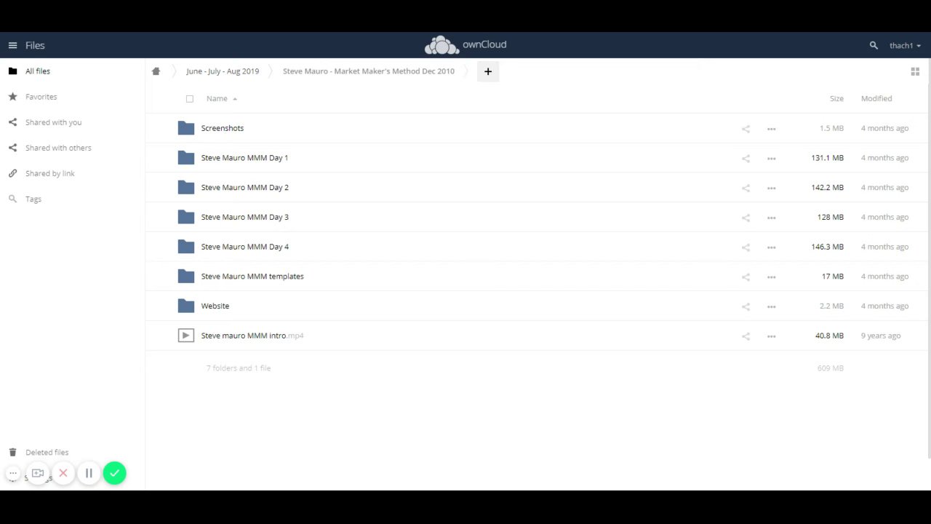
Task: Share the MMM templates folder
Action: pyautogui.click(x=746, y=277)
